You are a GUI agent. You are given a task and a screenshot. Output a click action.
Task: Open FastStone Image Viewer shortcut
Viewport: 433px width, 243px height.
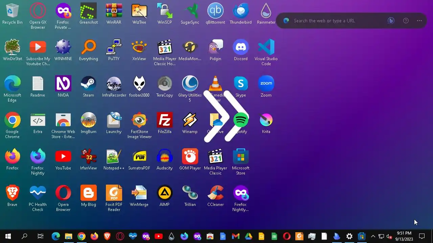tap(139, 126)
